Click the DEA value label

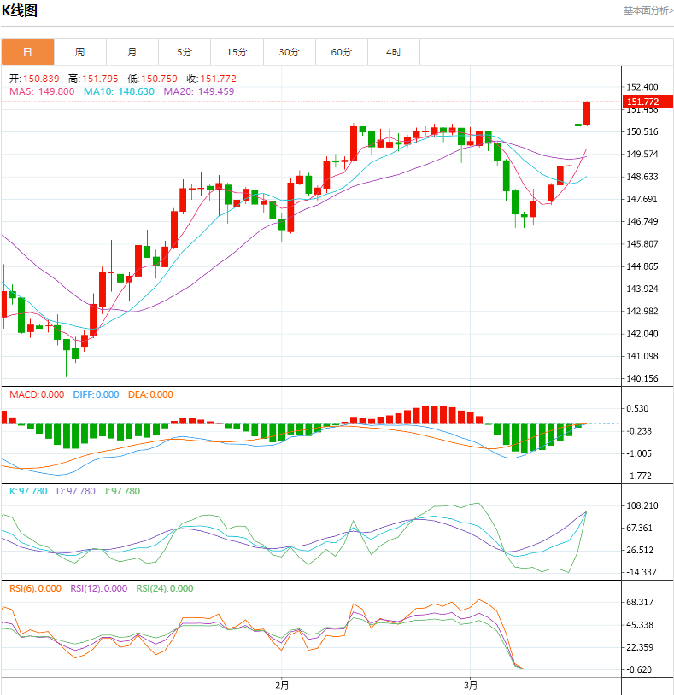pyautogui.click(x=150, y=394)
